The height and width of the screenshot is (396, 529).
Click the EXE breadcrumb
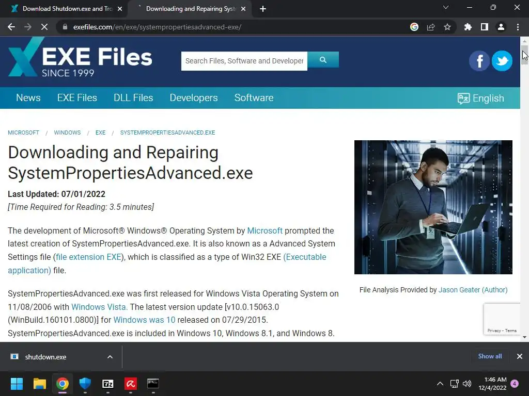click(x=101, y=133)
